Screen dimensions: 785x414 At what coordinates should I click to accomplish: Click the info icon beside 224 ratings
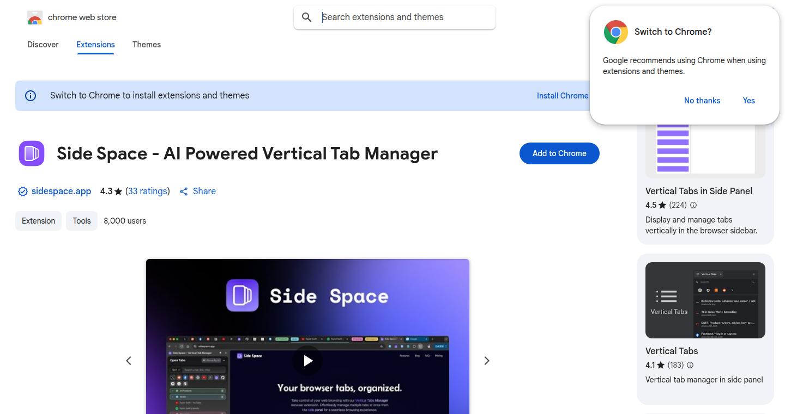(693, 205)
